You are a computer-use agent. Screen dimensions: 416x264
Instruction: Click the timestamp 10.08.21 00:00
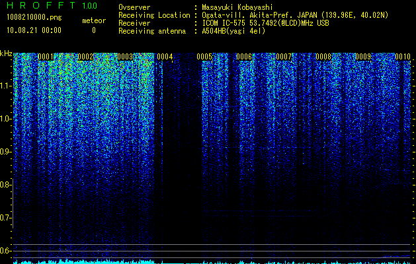point(34,30)
